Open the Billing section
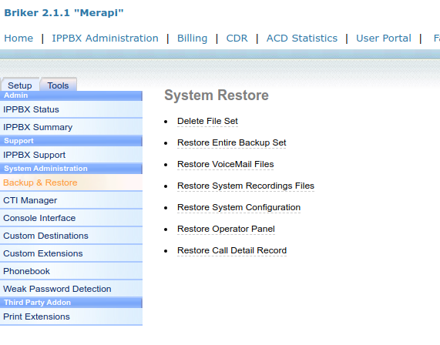 192,39
